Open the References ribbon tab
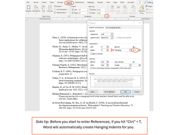 point(80,2)
